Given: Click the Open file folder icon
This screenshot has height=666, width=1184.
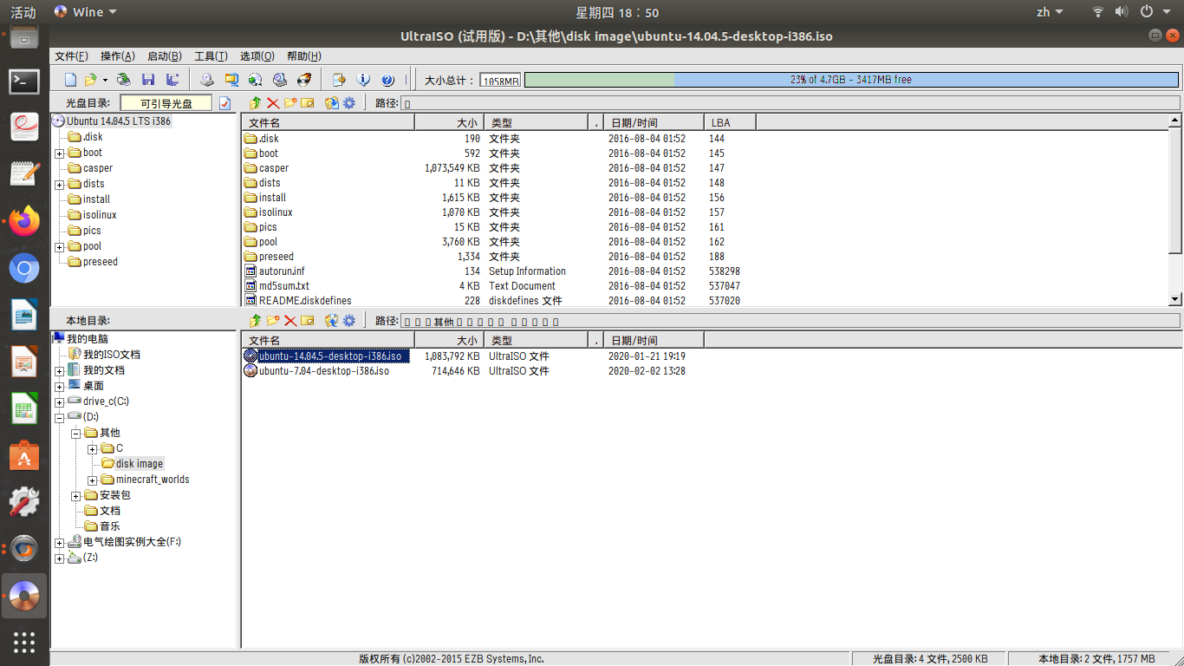Looking at the screenshot, I should pyautogui.click(x=90, y=80).
